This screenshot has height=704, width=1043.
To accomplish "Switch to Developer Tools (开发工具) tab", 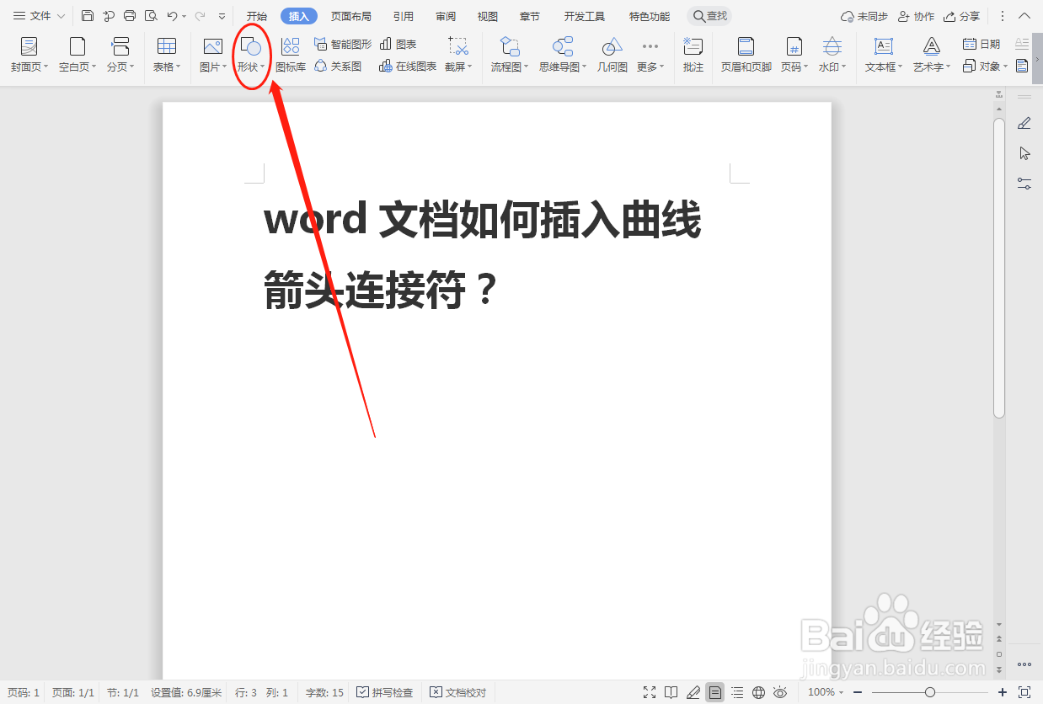I will (x=585, y=16).
